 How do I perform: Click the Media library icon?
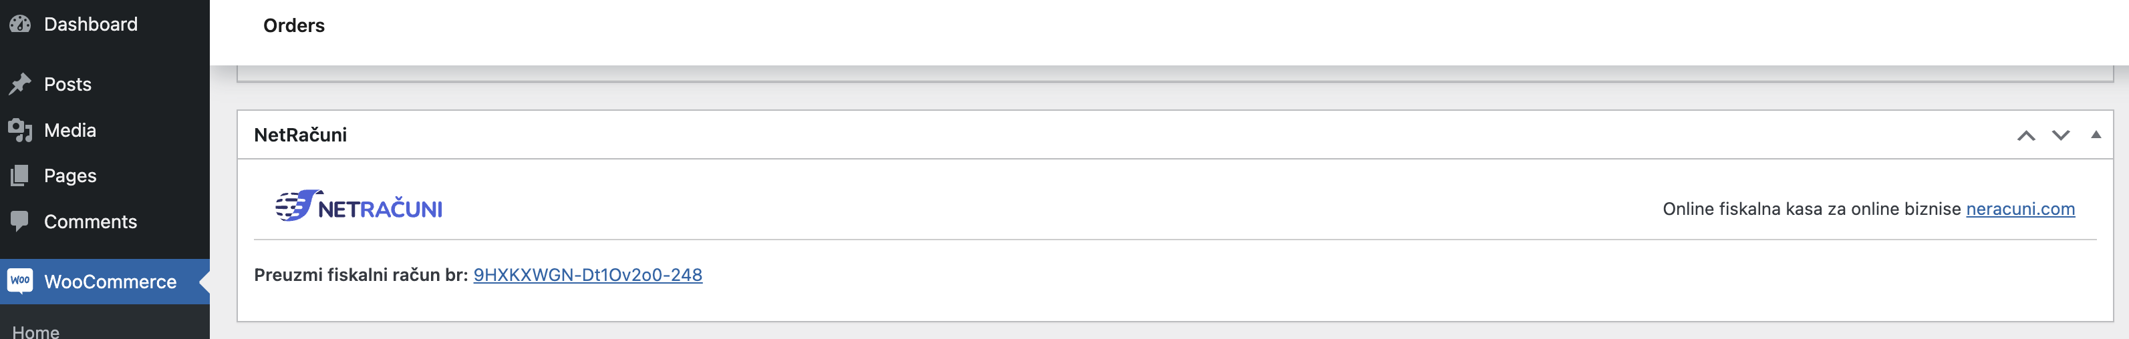tap(20, 130)
